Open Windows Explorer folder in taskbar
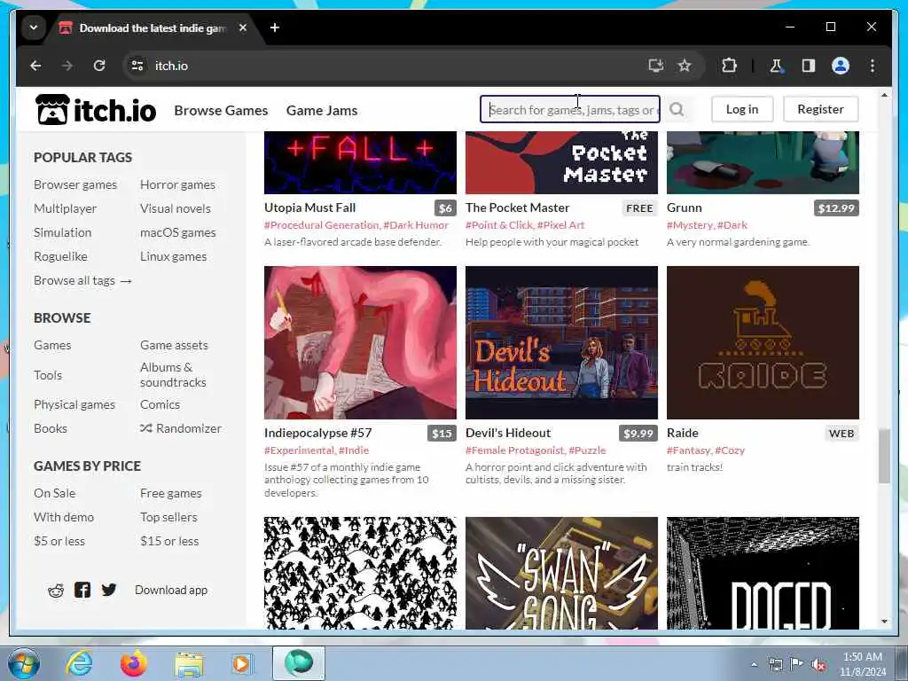This screenshot has height=681, width=908. coord(189,665)
